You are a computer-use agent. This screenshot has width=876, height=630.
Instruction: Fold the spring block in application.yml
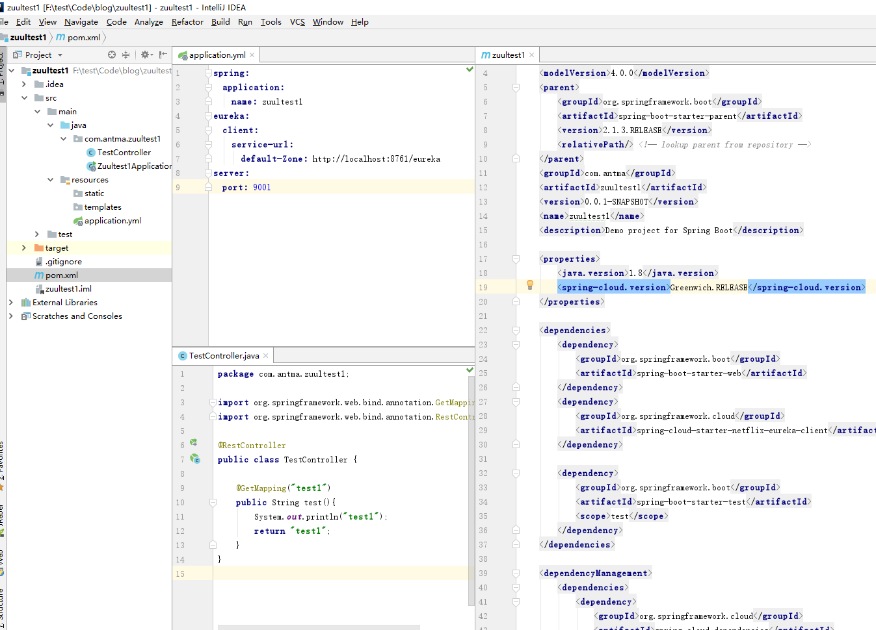click(x=209, y=73)
